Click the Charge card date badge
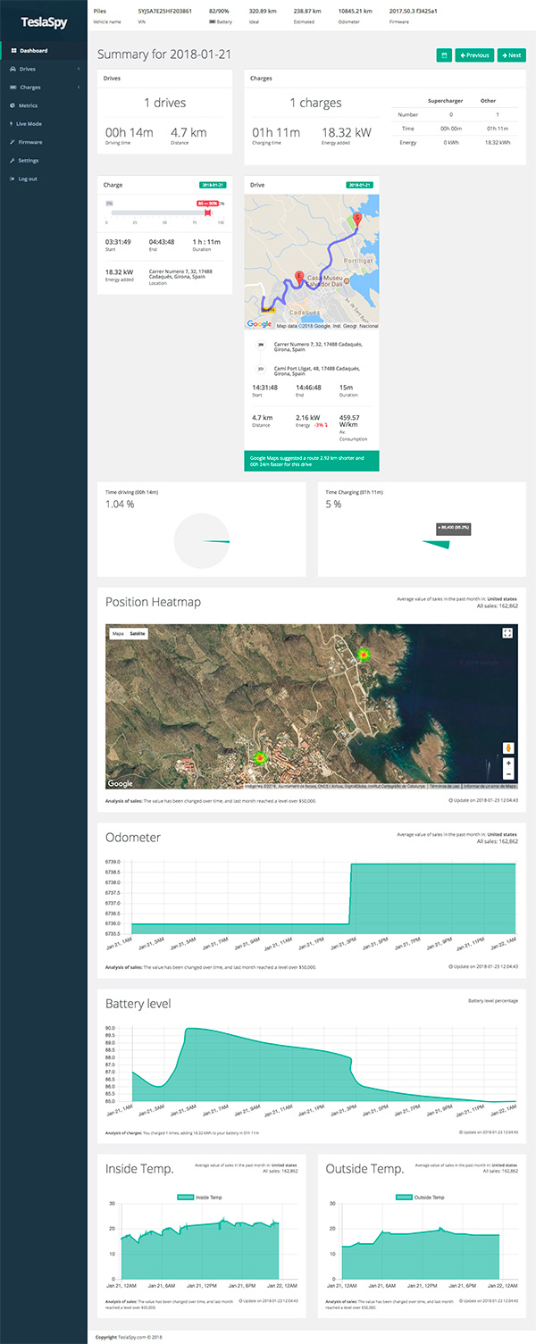The image size is (536, 1344). coord(212,185)
